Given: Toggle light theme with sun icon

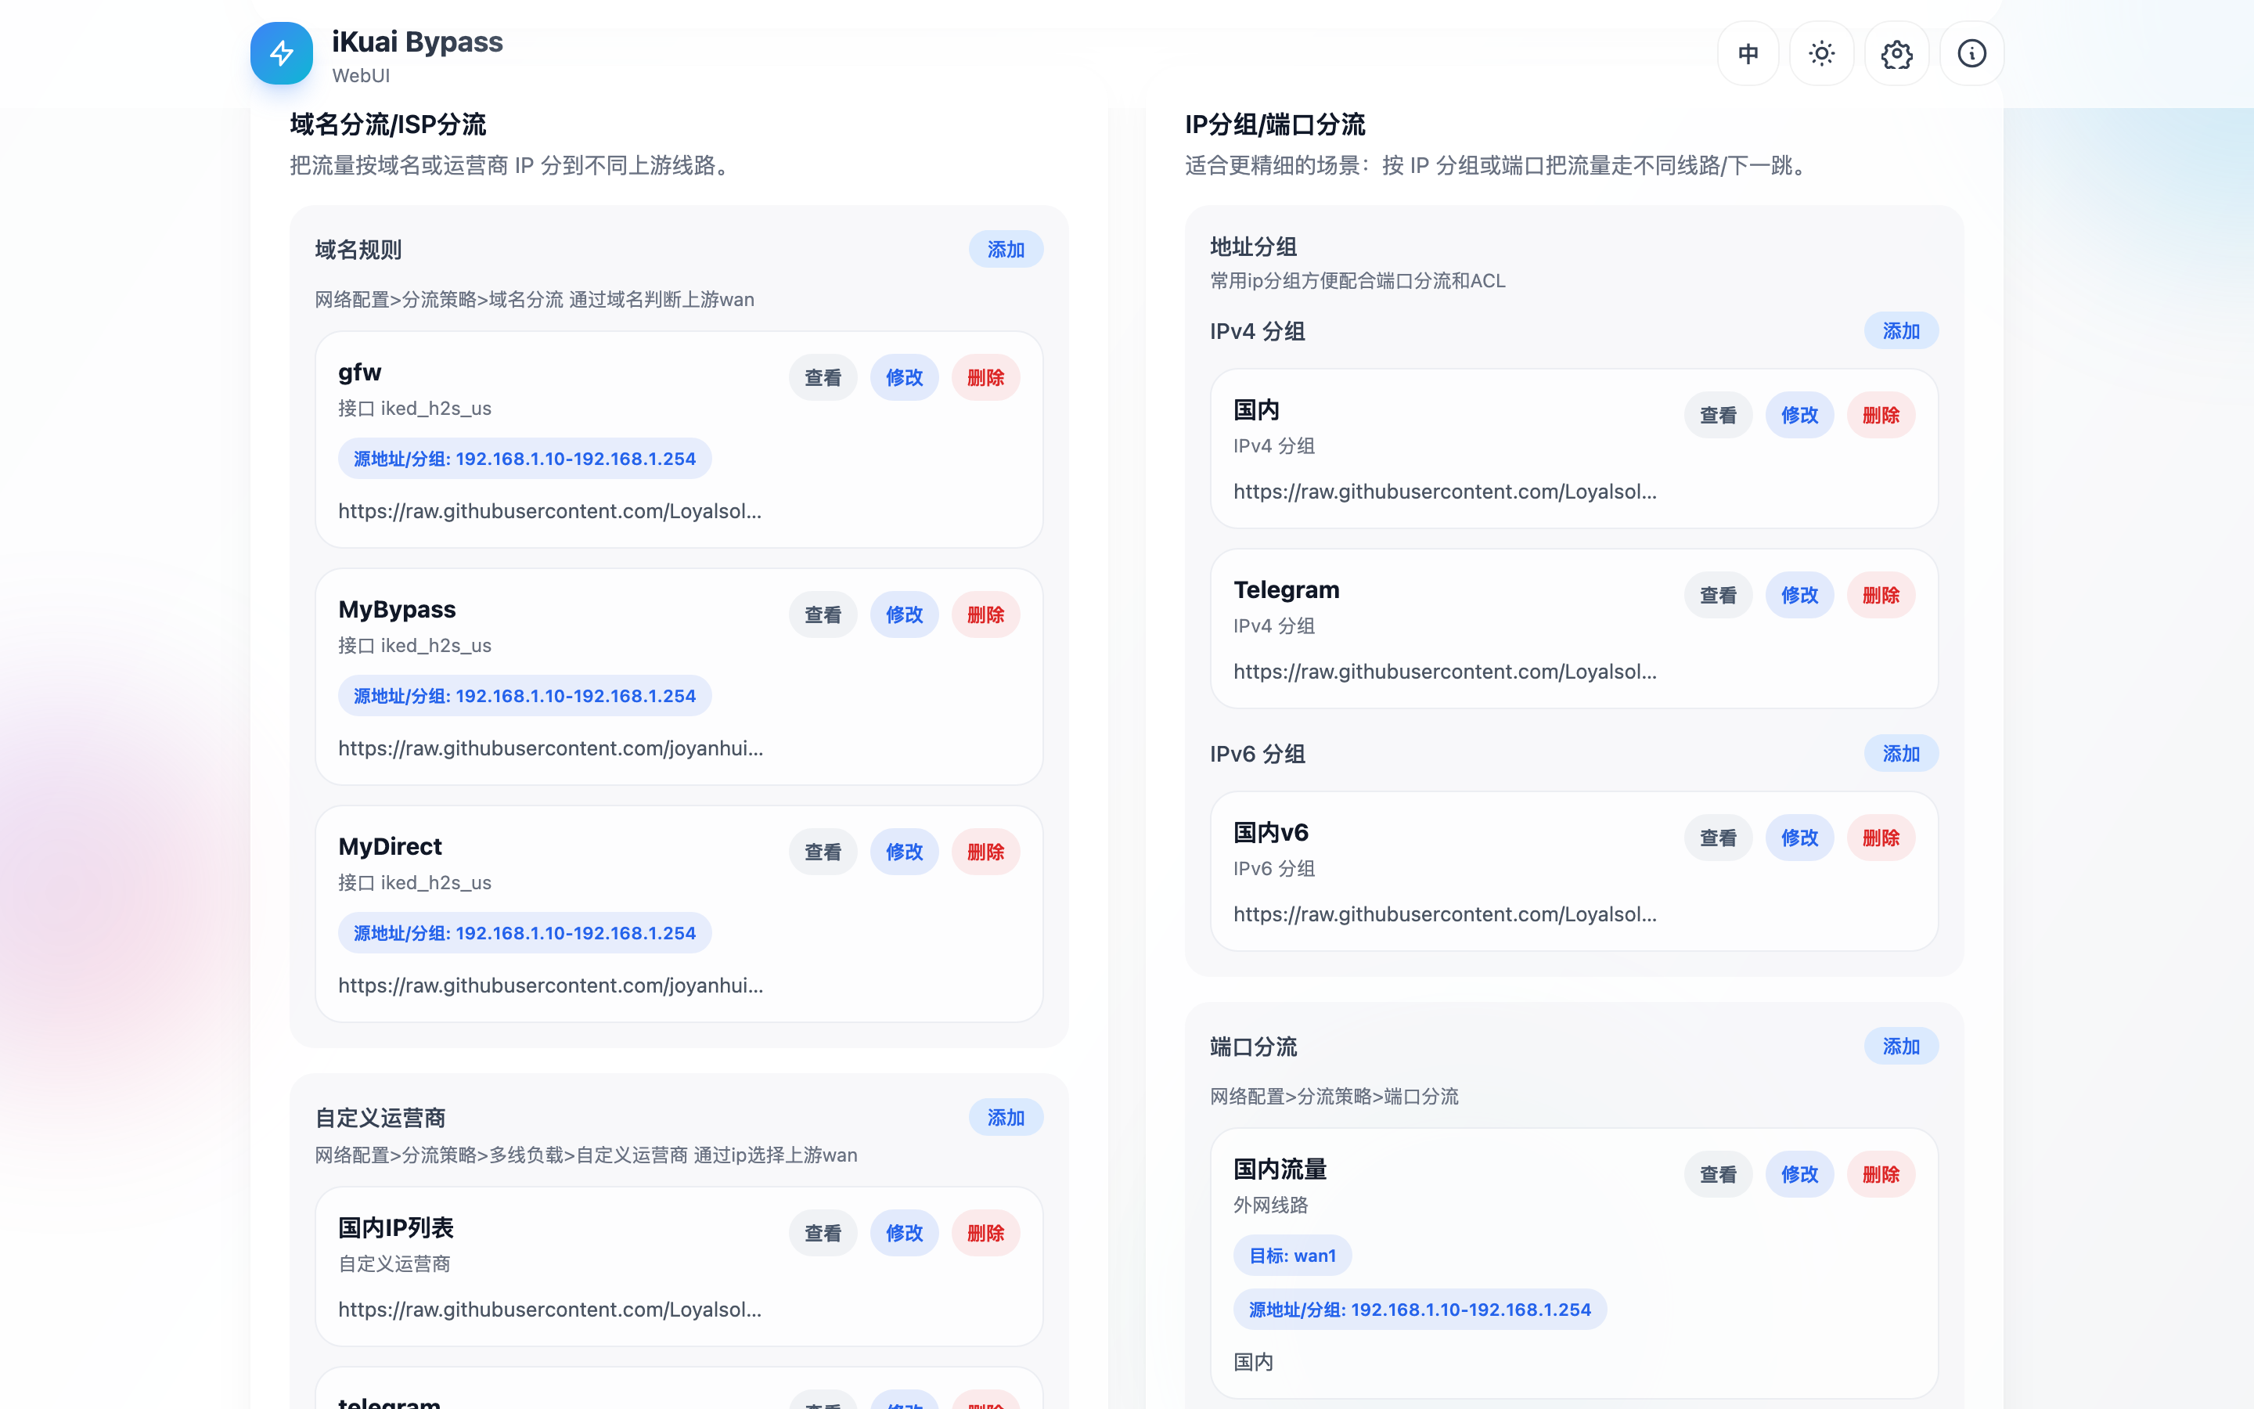Looking at the screenshot, I should pyautogui.click(x=1822, y=54).
